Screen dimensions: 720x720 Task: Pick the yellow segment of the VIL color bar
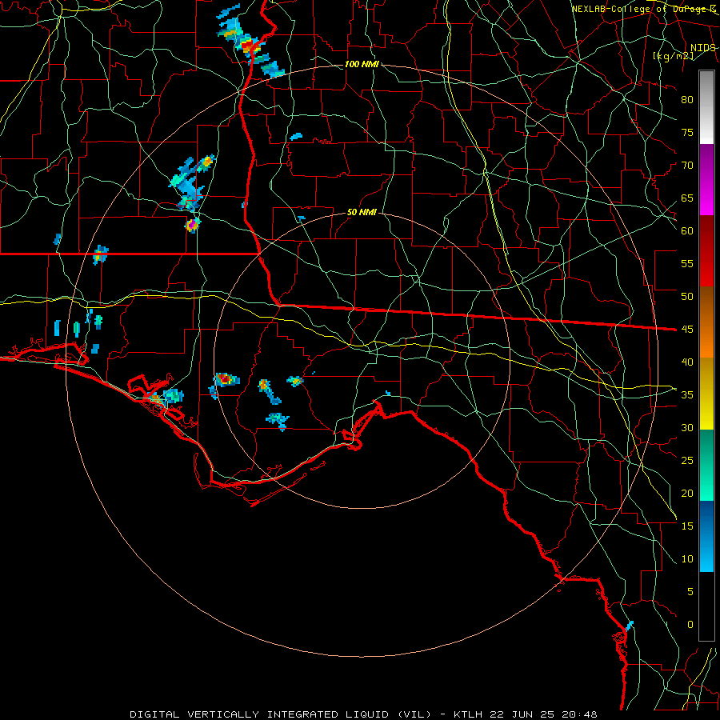tap(706, 394)
